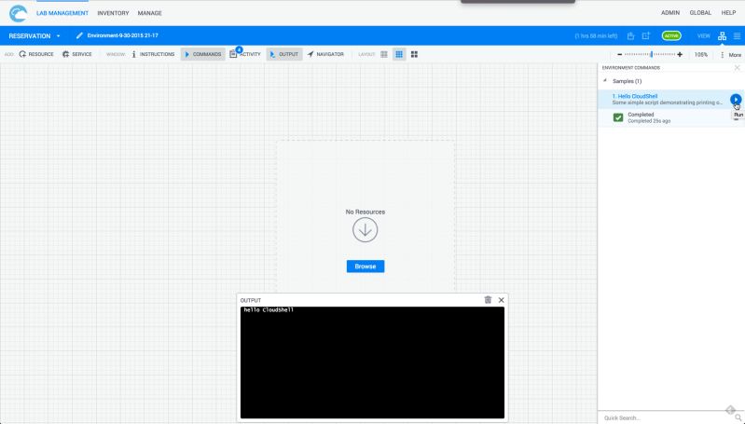Open the Activity feed
This screenshot has width=745, height=424.
tap(245, 54)
